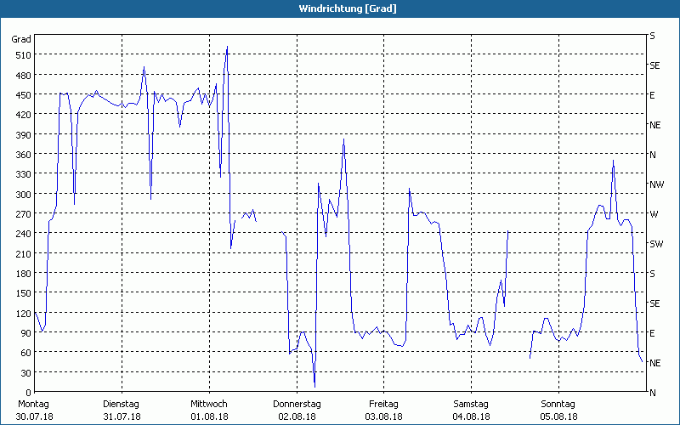
Task: Click the "Grad" unit label on y-axis
Action: coord(21,39)
